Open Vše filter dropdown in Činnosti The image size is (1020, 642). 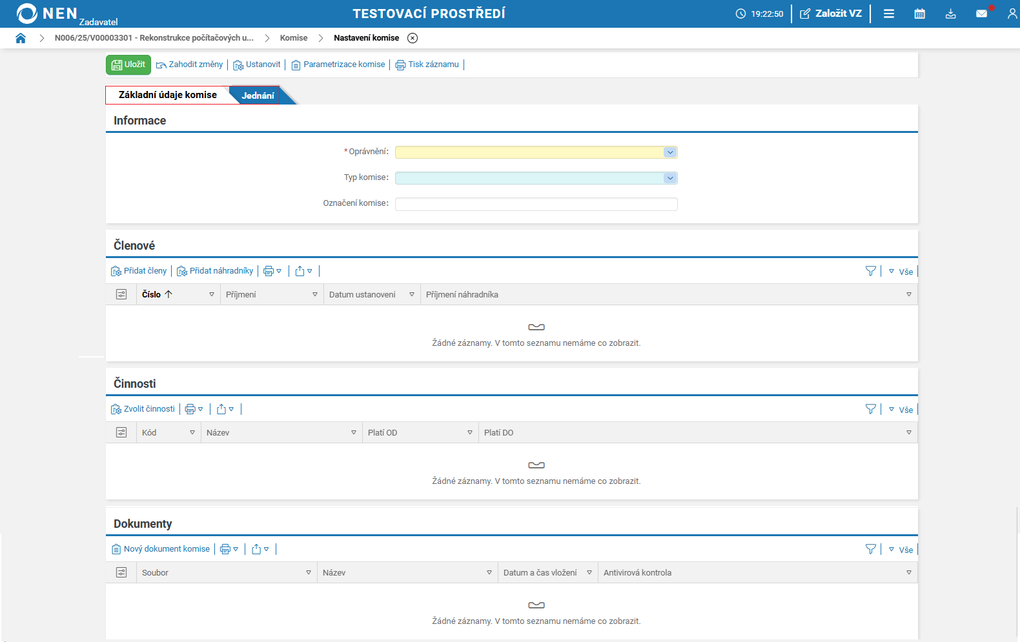[x=901, y=410]
